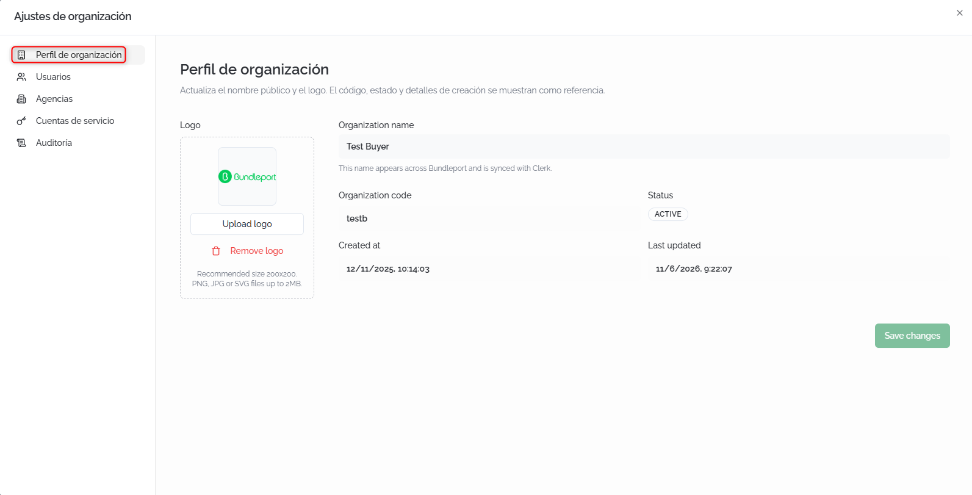972x495 pixels.
Task: Click the key icon beside Cuentas de servicio
Action: click(x=21, y=121)
